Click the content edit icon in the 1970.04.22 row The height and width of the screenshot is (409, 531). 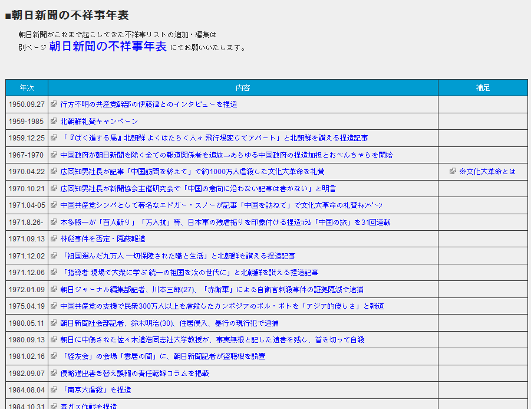(54, 171)
